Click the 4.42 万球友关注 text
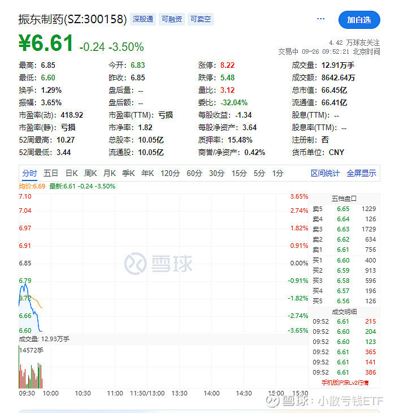 point(354,42)
